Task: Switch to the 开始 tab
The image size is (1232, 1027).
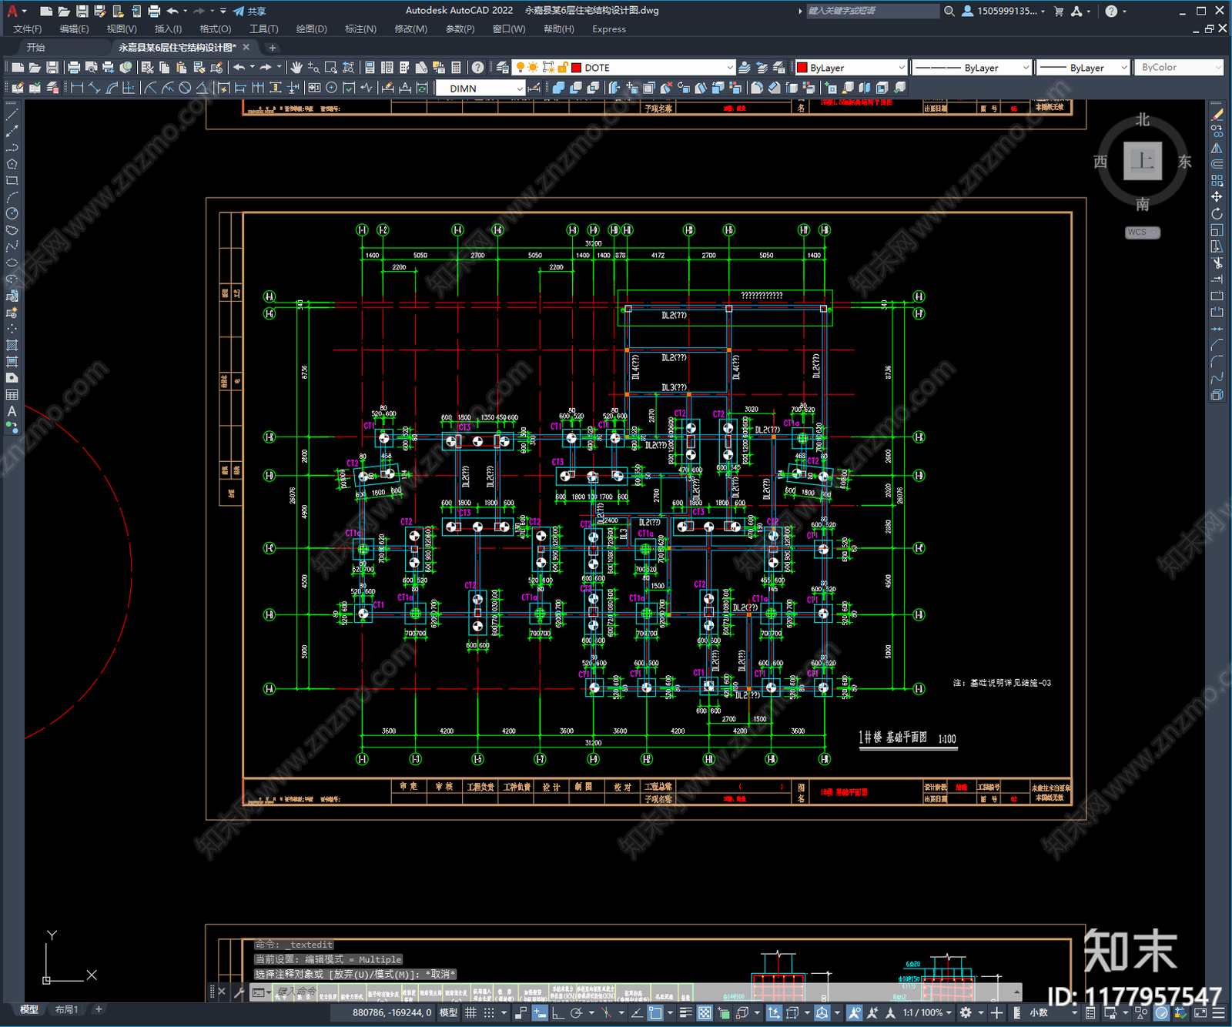Action: pos(36,48)
